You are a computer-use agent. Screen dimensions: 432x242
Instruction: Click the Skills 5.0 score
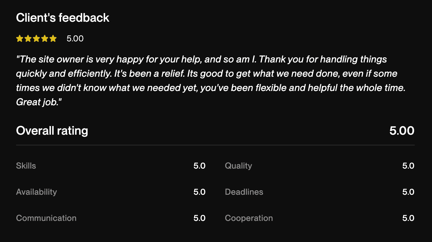pyautogui.click(x=199, y=166)
